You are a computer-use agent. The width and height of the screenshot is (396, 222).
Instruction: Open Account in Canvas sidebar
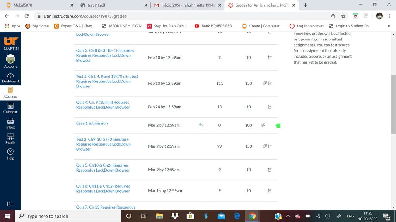pos(10,61)
